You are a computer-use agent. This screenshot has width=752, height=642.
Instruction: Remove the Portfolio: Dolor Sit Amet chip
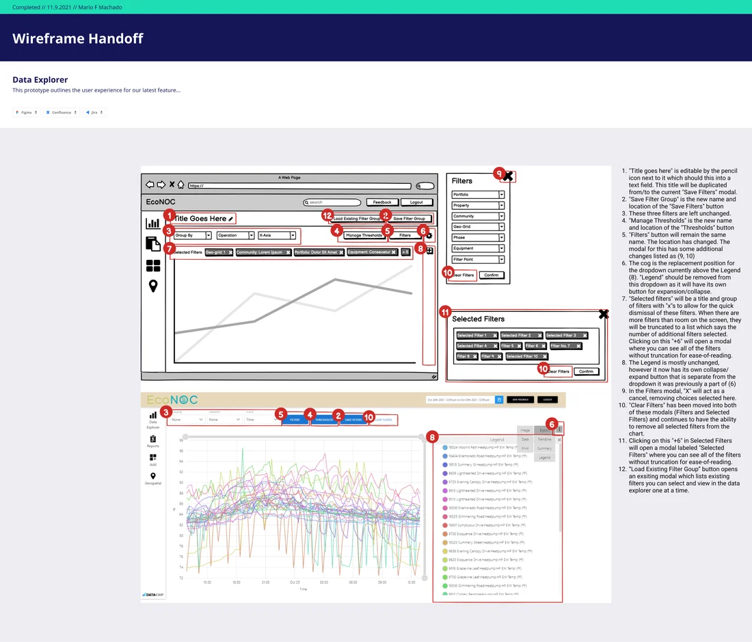click(x=341, y=252)
